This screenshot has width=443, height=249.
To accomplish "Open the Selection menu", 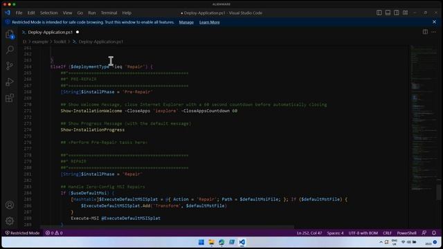I will point(48,13).
